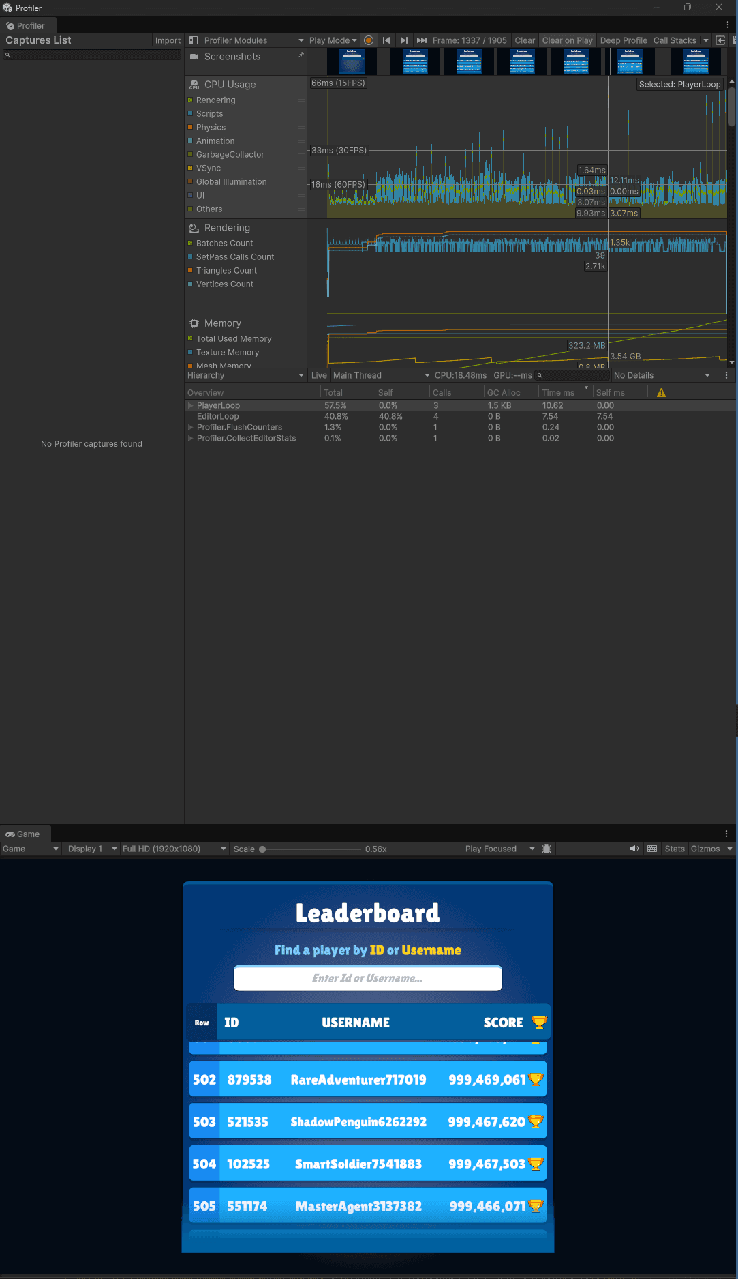Open the Full HD resolution dropdown
738x1279 pixels.
(x=174, y=849)
